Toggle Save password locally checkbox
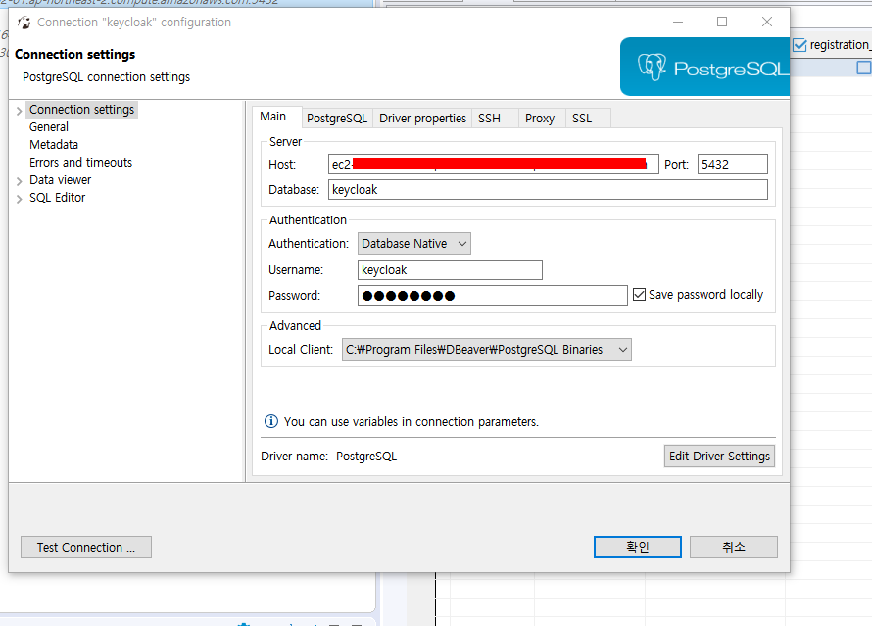This screenshot has width=872, height=626. click(x=640, y=294)
